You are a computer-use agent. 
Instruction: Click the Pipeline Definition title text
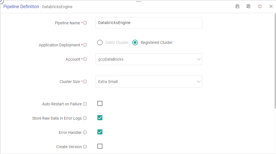pyautogui.click(x=21, y=6)
